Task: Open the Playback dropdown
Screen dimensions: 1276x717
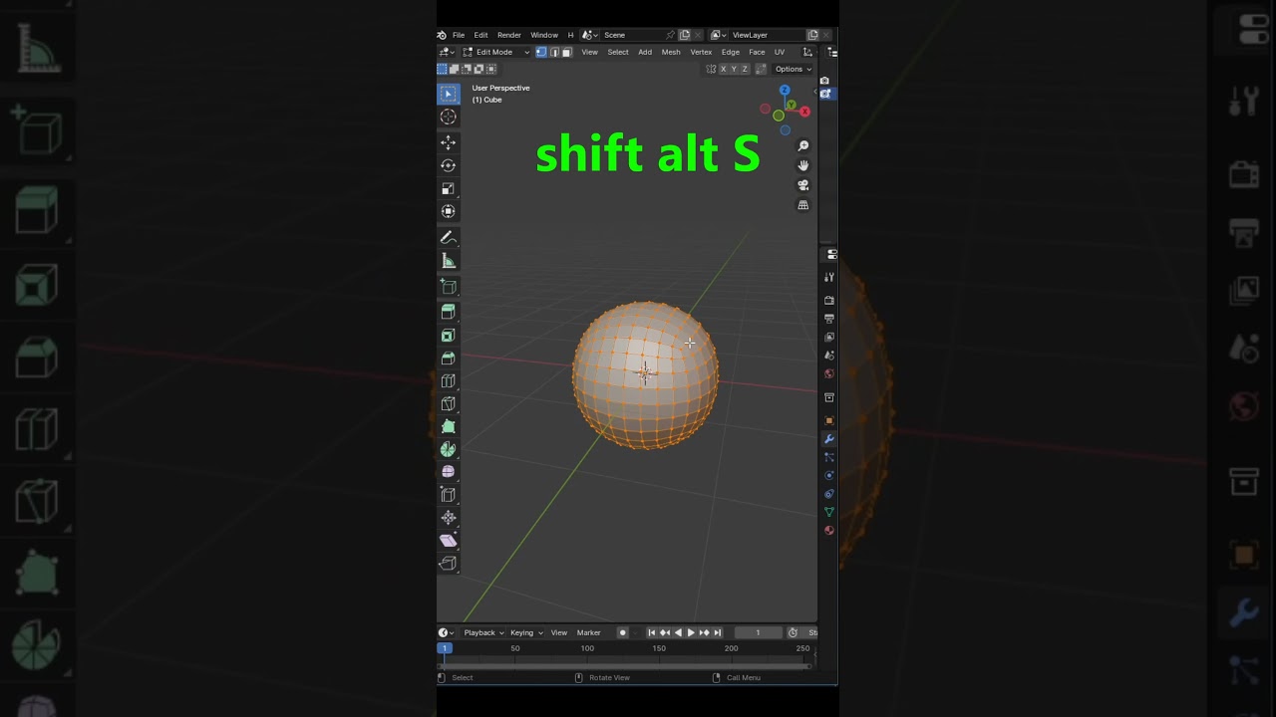Action: (483, 632)
